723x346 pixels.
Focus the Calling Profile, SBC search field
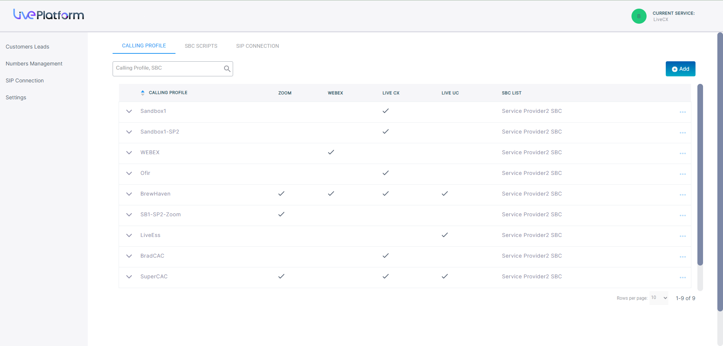click(168, 68)
